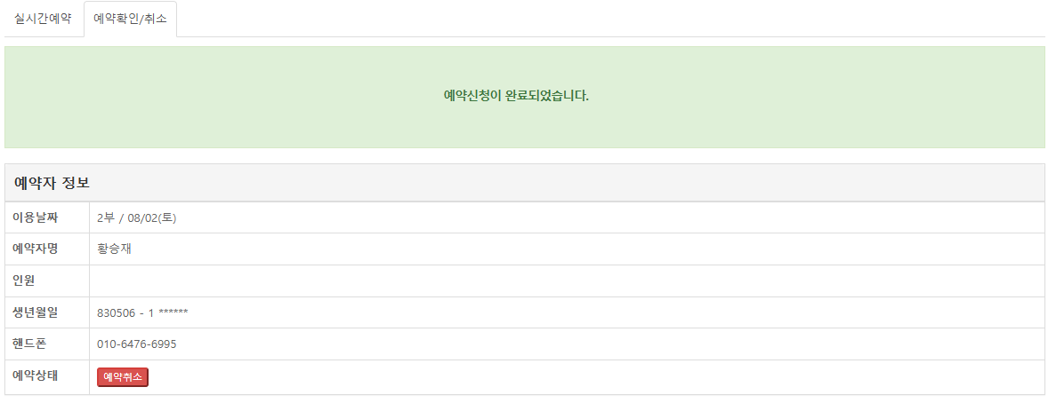Click the 2부 session text
This screenshot has height=403, width=1048.
[x=106, y=217]
